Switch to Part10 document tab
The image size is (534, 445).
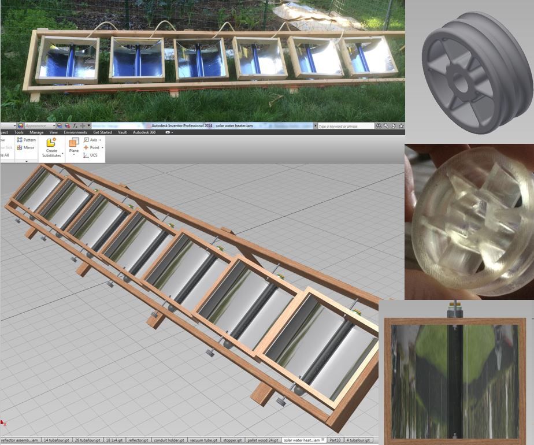pos(335,440)
